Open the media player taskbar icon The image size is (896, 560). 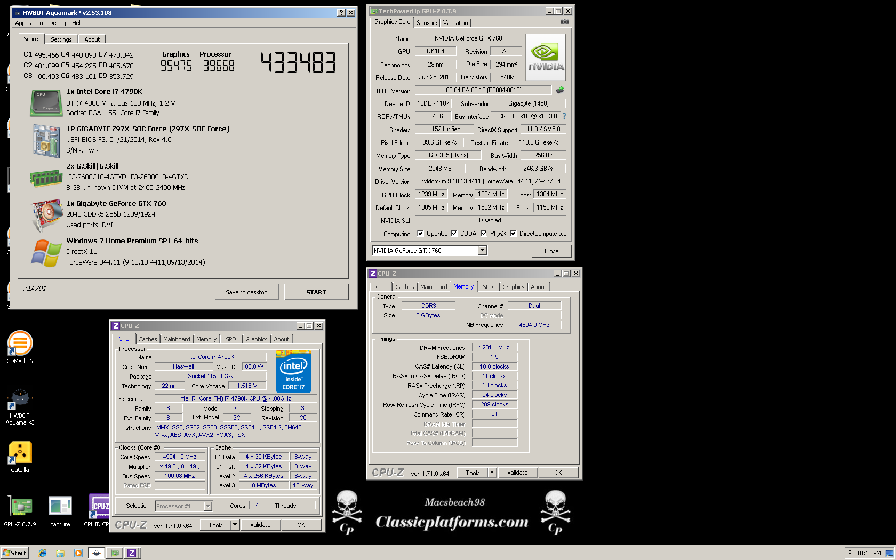coord(78,553)
